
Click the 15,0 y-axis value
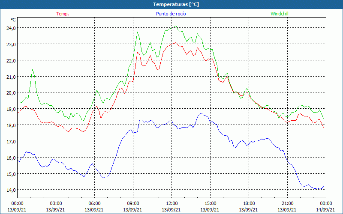[11, 174]
